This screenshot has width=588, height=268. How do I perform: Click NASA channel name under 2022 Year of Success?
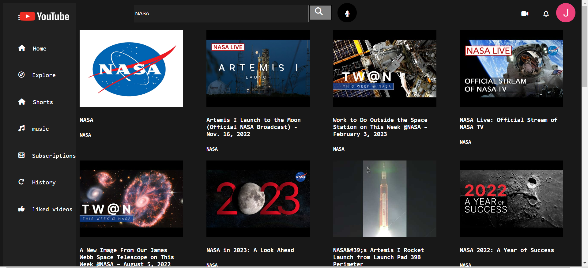point(466,265)
